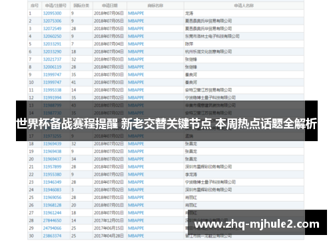Open registration number 32075306
This screenshot has height=241, width=333.
pos(52,21)
